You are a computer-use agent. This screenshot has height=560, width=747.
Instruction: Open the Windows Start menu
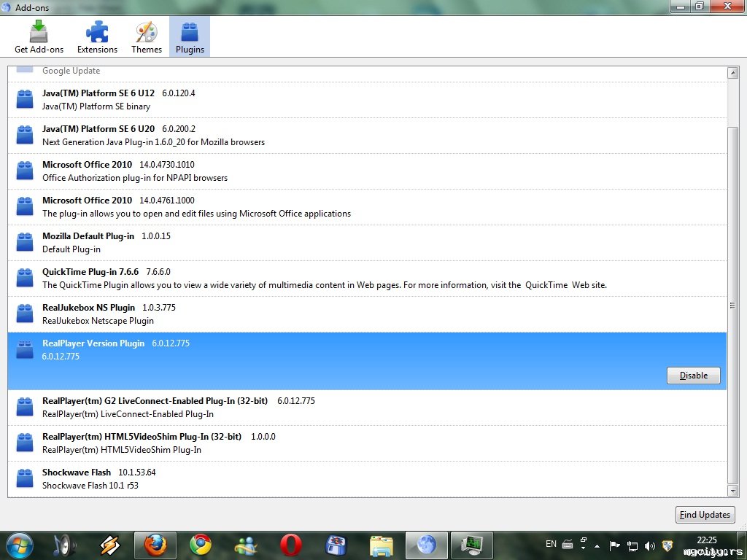(20, 545)
